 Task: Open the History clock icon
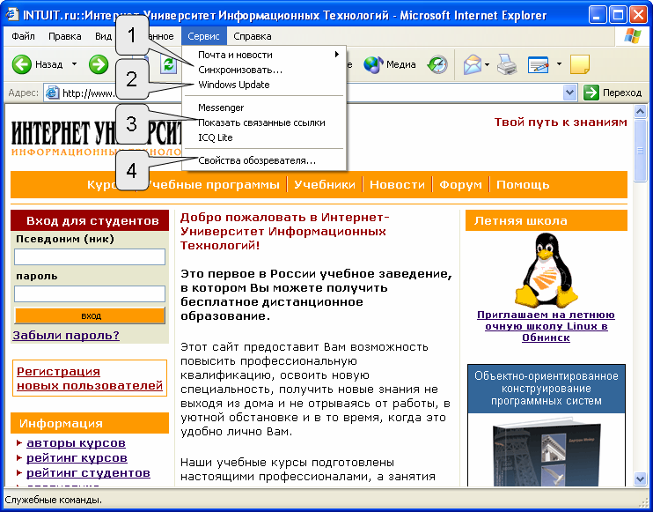(437, 64)
